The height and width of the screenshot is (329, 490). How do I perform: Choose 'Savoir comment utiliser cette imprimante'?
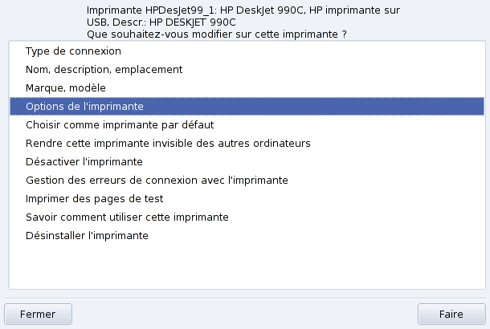click(127, 217)
